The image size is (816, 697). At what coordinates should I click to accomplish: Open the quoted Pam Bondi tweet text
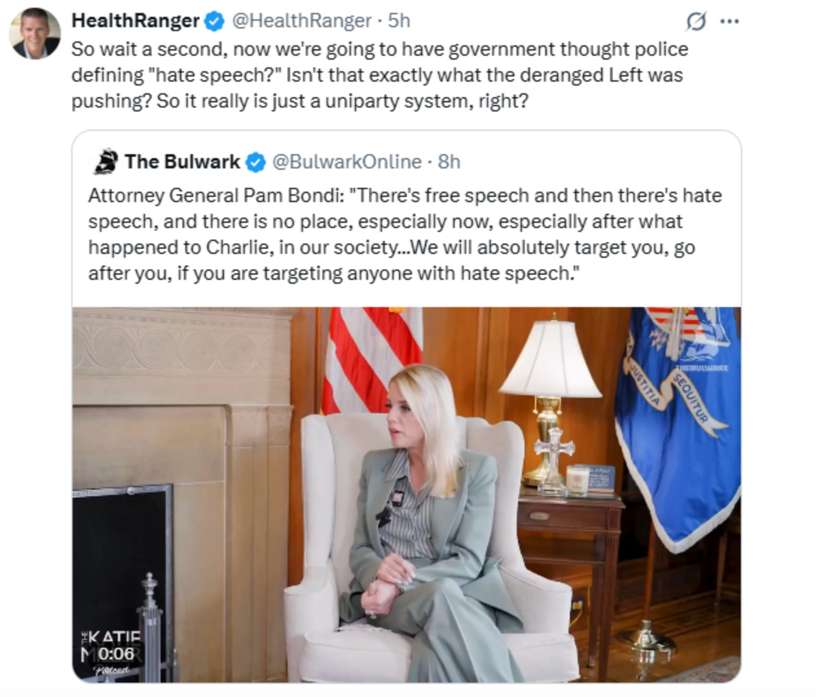pyautogui.click(x=405, y=234)
